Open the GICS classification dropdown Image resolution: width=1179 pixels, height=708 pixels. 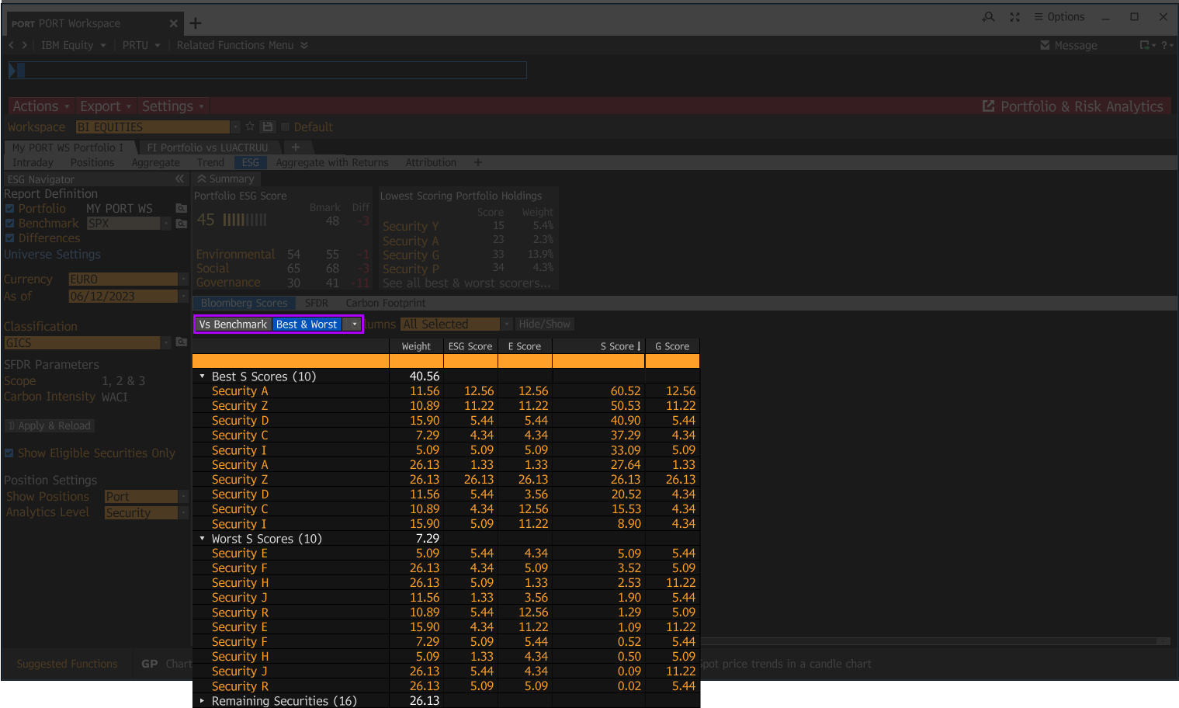coord(166,342)
